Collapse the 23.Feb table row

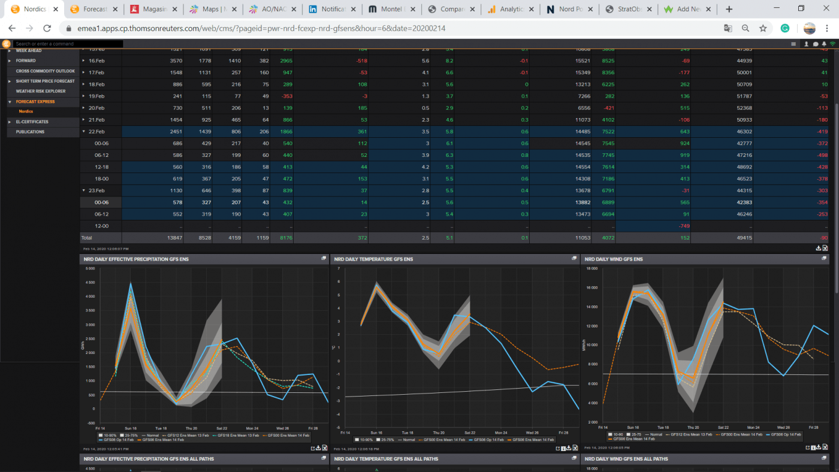coord(83,190)
